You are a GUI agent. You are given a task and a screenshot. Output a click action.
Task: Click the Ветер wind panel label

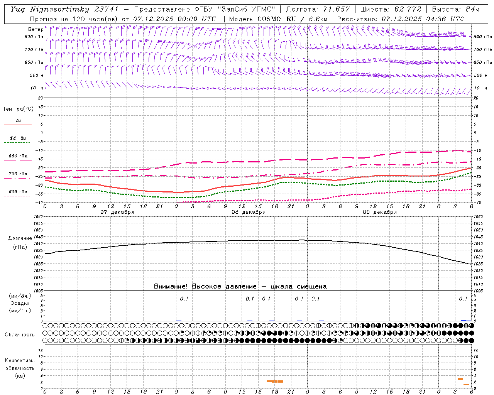[x=36, y=29]
